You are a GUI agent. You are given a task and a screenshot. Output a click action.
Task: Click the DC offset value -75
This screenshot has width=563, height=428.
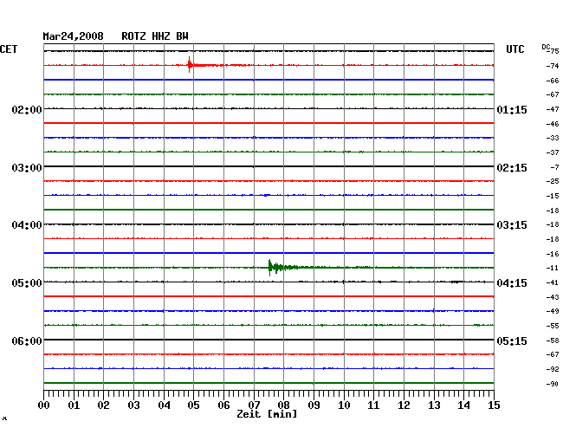[553, 51]
